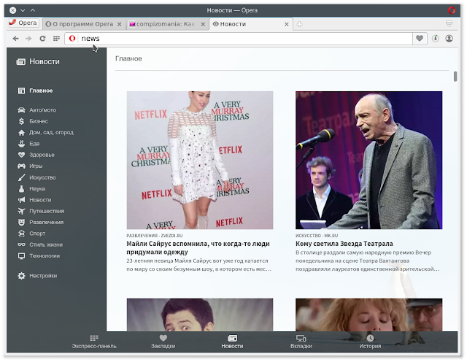Open the dark-haired man article thumbnail

click(200, 315)
